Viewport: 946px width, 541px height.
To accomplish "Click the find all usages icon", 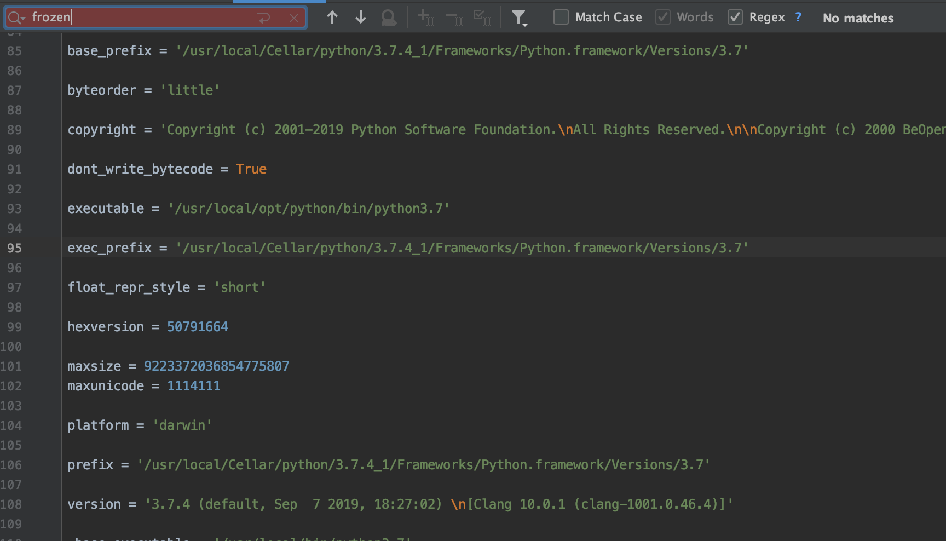I will click(389, 18).
